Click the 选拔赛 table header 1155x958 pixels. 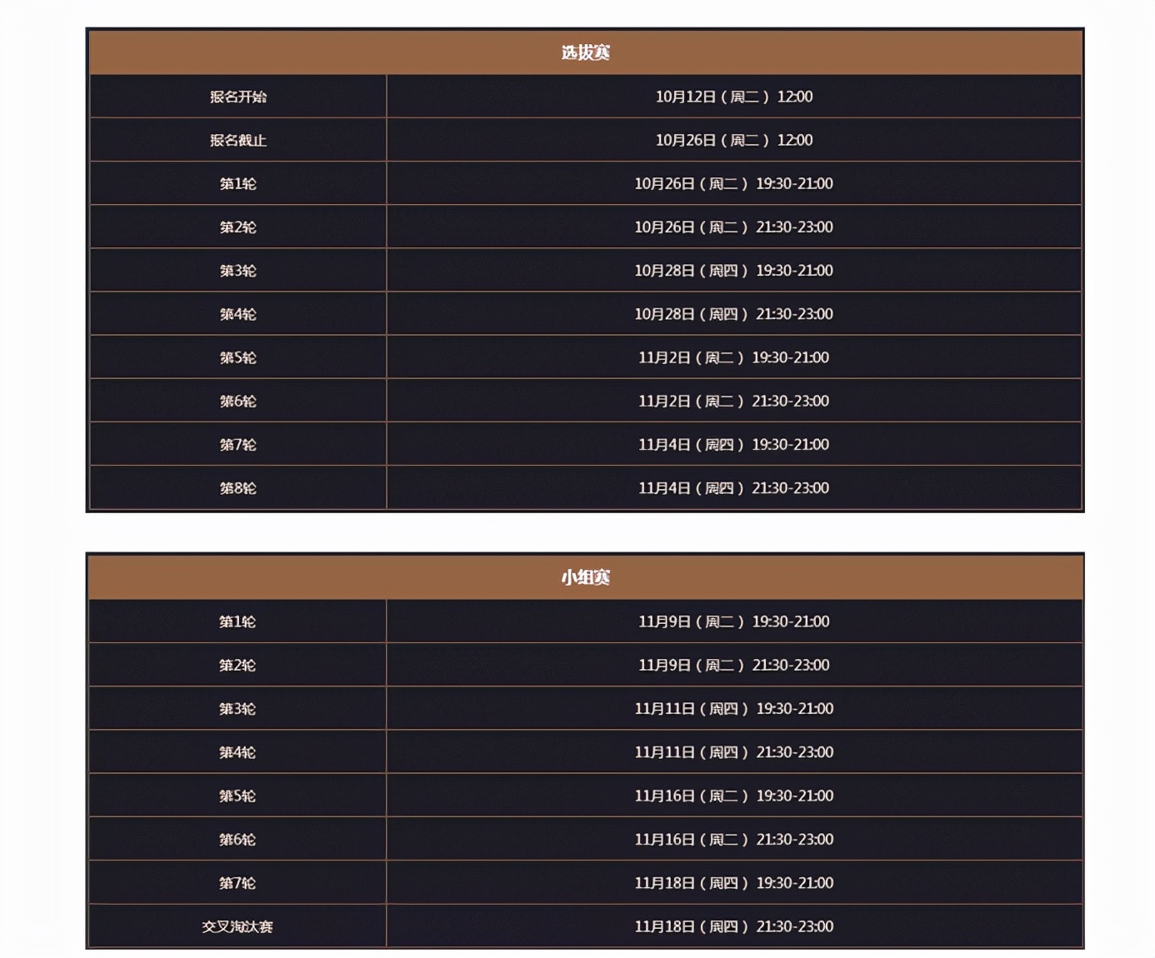(x=585, y=52)
